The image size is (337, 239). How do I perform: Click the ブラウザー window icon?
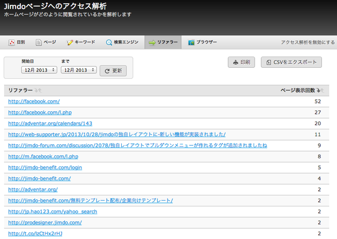[191, 42]
